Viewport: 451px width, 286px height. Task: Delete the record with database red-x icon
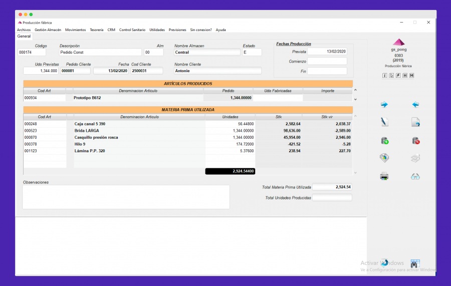point(415,141)
